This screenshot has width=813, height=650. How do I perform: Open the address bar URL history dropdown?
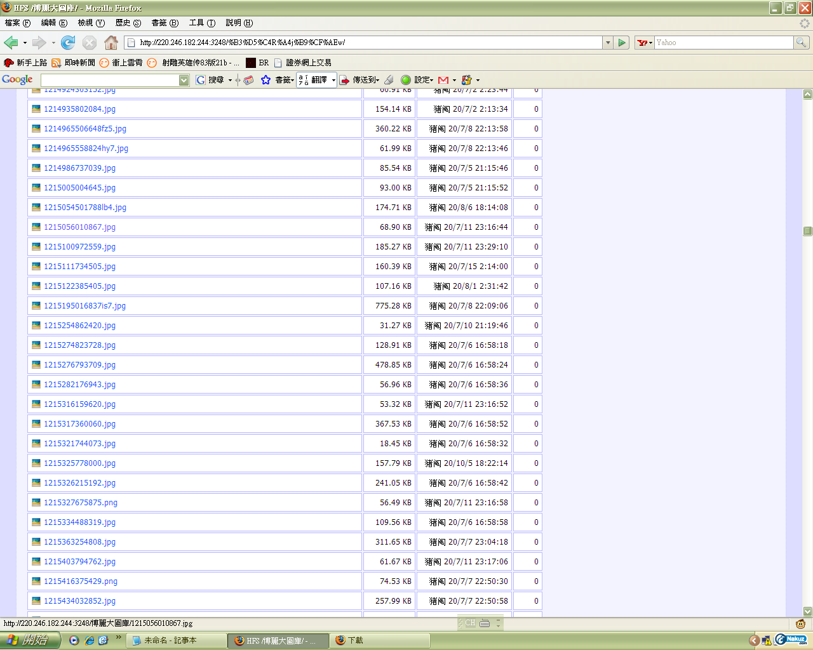point(608,43)
